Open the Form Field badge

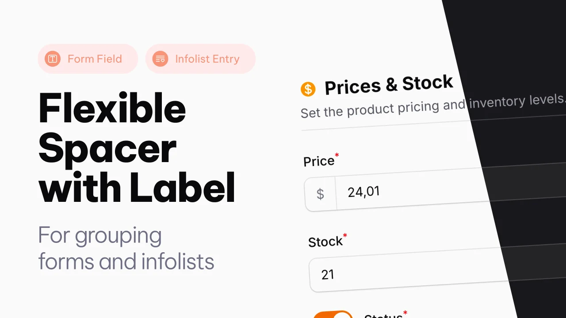coord(88,58)
